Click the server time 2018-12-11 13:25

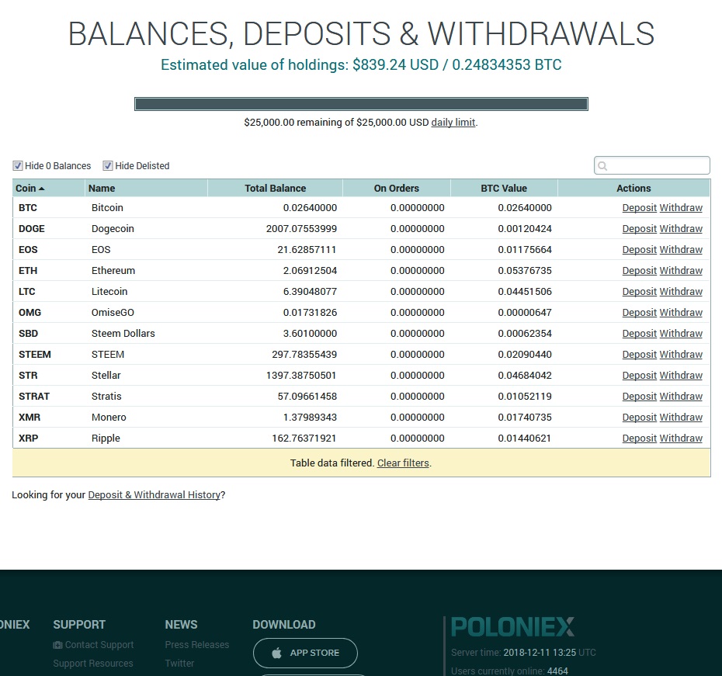[x=540, y=653]
